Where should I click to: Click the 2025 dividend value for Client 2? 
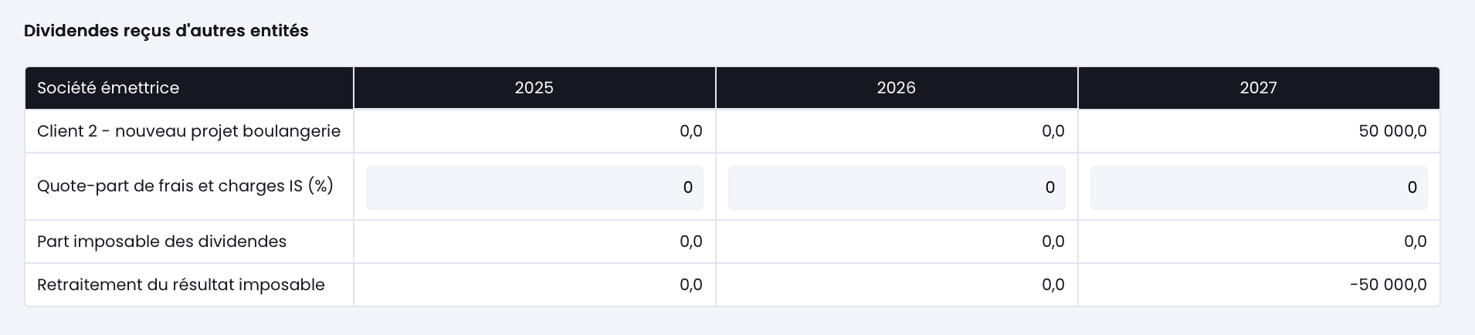pyautogui.click(x=691, y=131)
